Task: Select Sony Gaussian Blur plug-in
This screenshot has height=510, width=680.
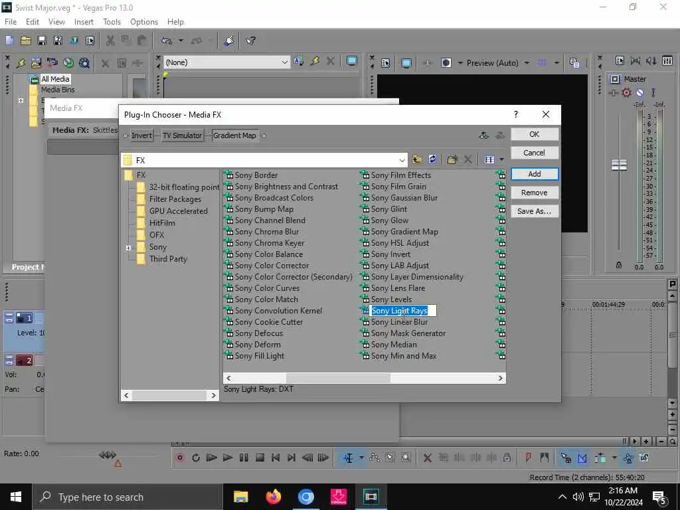Action: 404,198
